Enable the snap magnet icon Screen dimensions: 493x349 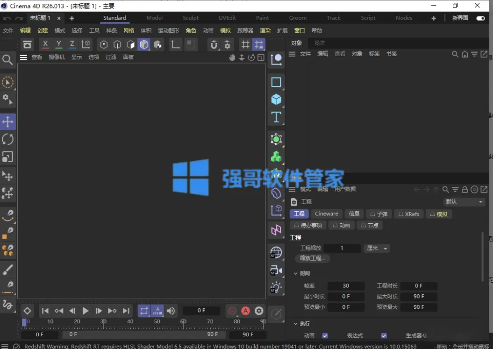214,44
